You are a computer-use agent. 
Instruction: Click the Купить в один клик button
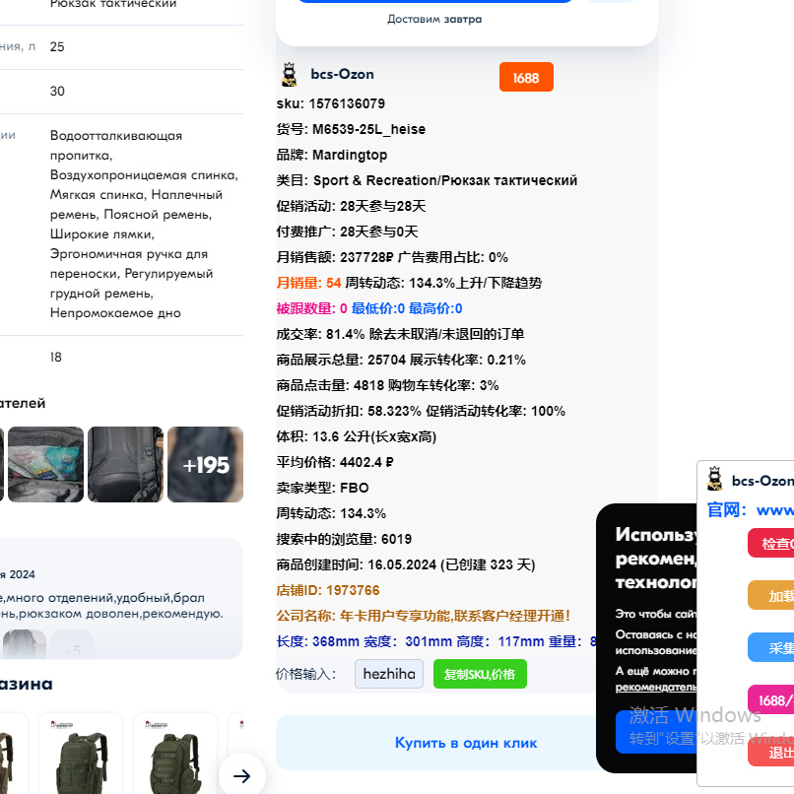465,742
